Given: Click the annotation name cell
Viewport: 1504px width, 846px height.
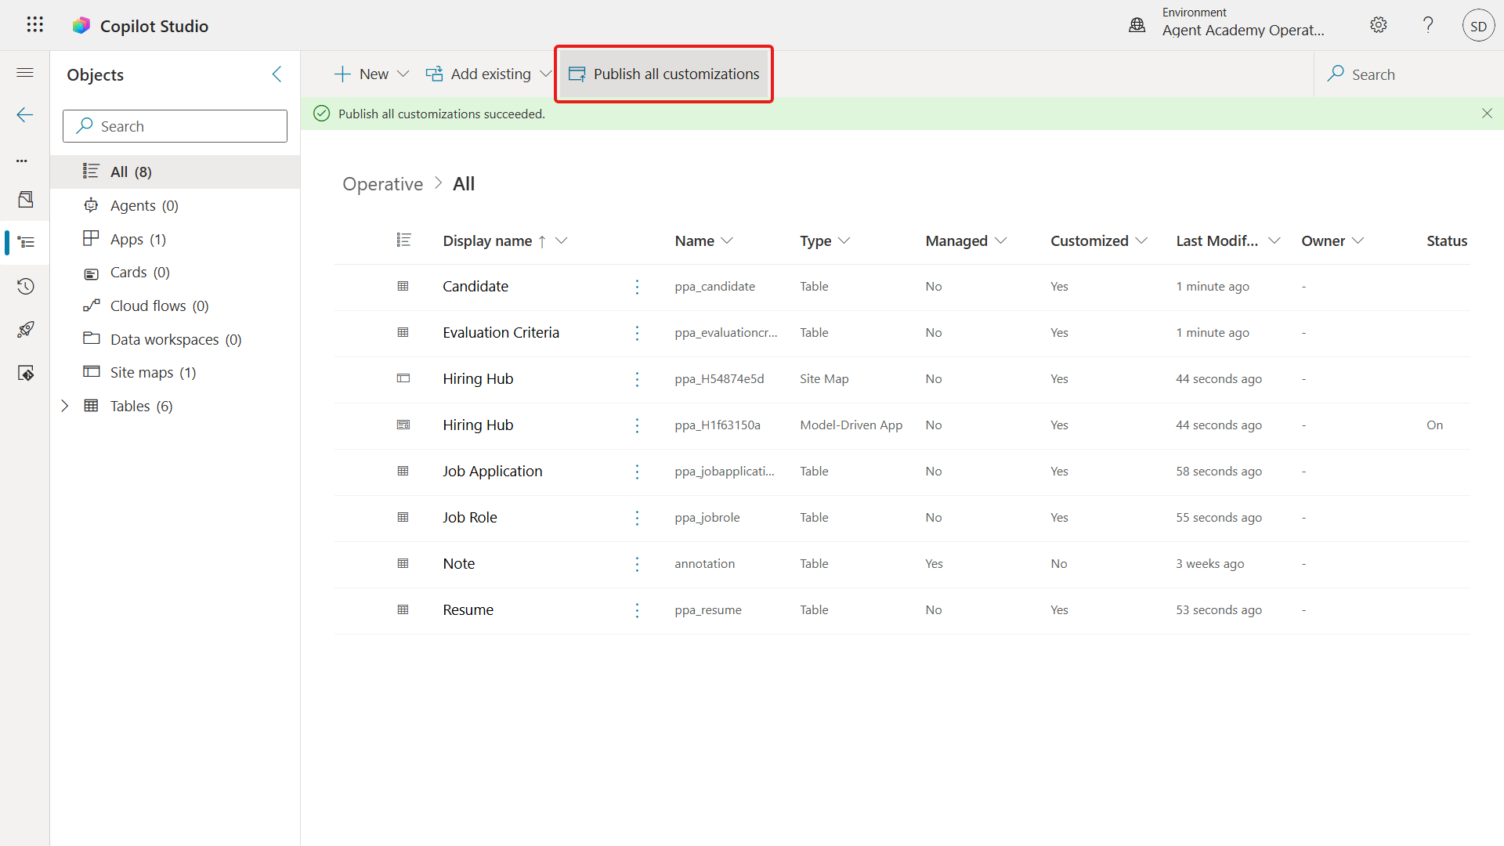Looking at the screenshot, I should pyautogui.click(x=705, y=564).
